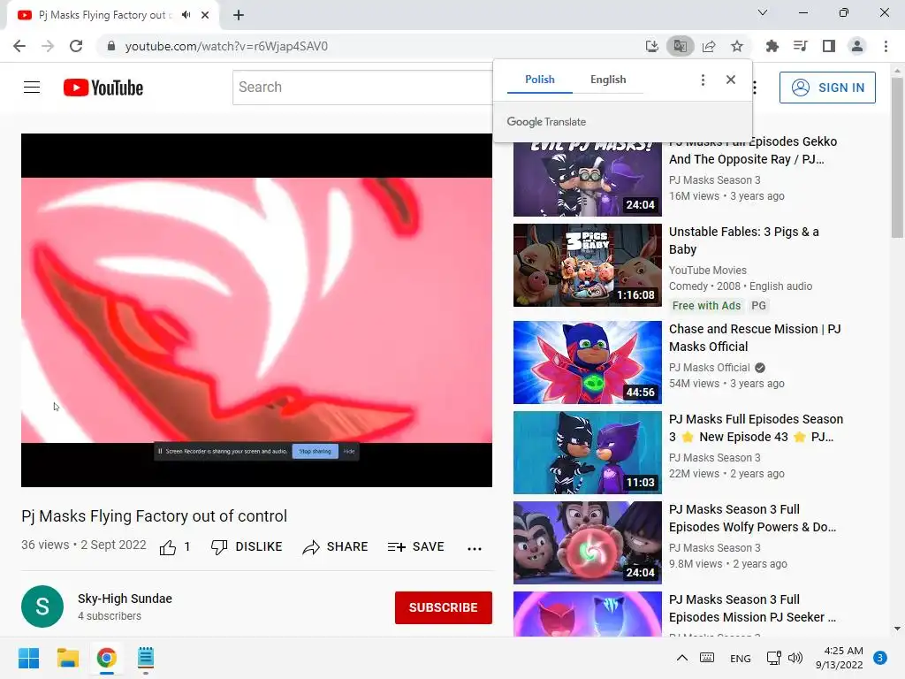Open Translate popup options three dots
The image size is (905, 679).
point(703,80)
